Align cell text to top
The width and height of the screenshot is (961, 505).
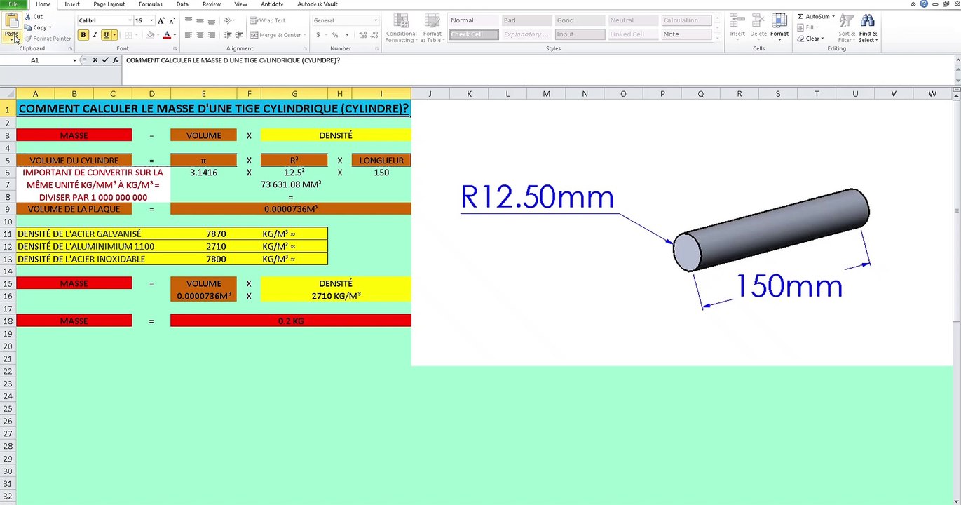(189, 20)
